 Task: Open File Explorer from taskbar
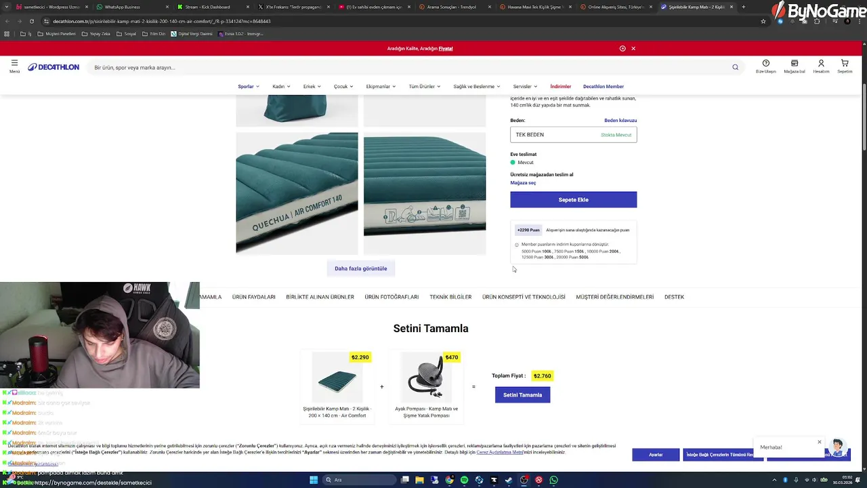(419, 480)
